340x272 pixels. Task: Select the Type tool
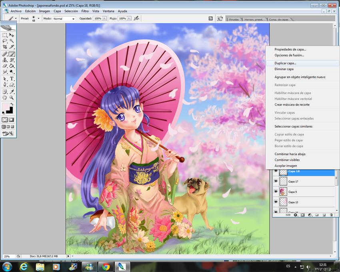[12, 79]
